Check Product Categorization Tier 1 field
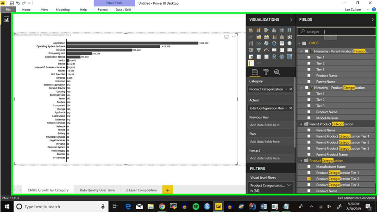 pyautogui.click(x=309, y=173)
